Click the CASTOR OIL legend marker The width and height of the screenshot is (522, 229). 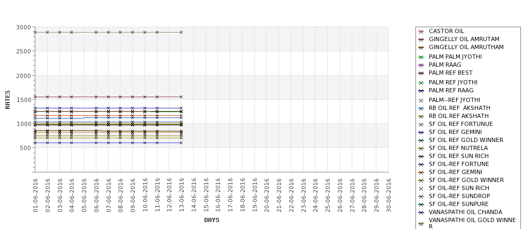(x=421, y=31)
